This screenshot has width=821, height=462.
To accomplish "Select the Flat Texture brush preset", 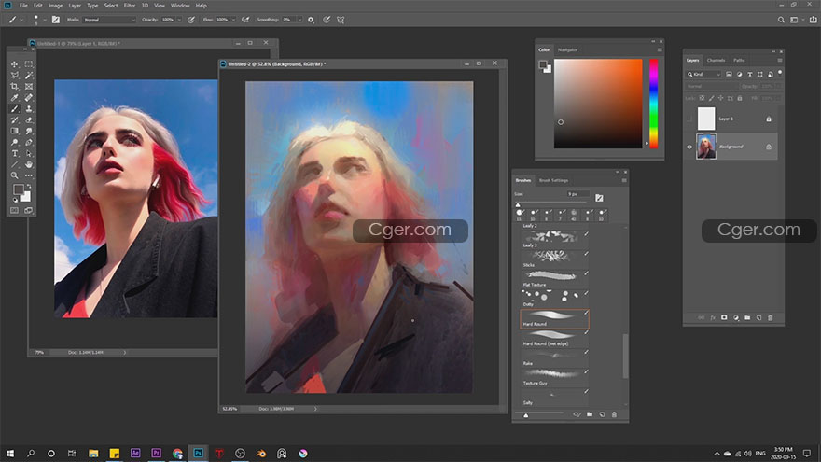I will [x=554, y=277].
